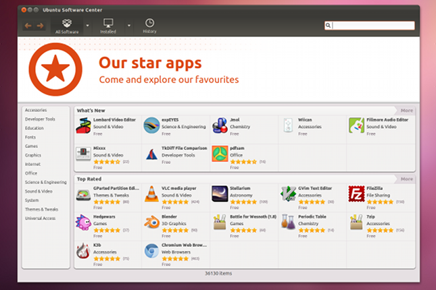Screen dimensions: 436x290
Task: Open the Periodic Table flask icon
Action: [x=288, y=222]
